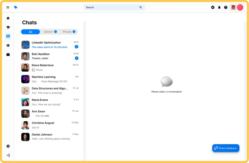Open Christine August conversation
Image resolution: width=249 pixels, height=163 pixels.
50,125
